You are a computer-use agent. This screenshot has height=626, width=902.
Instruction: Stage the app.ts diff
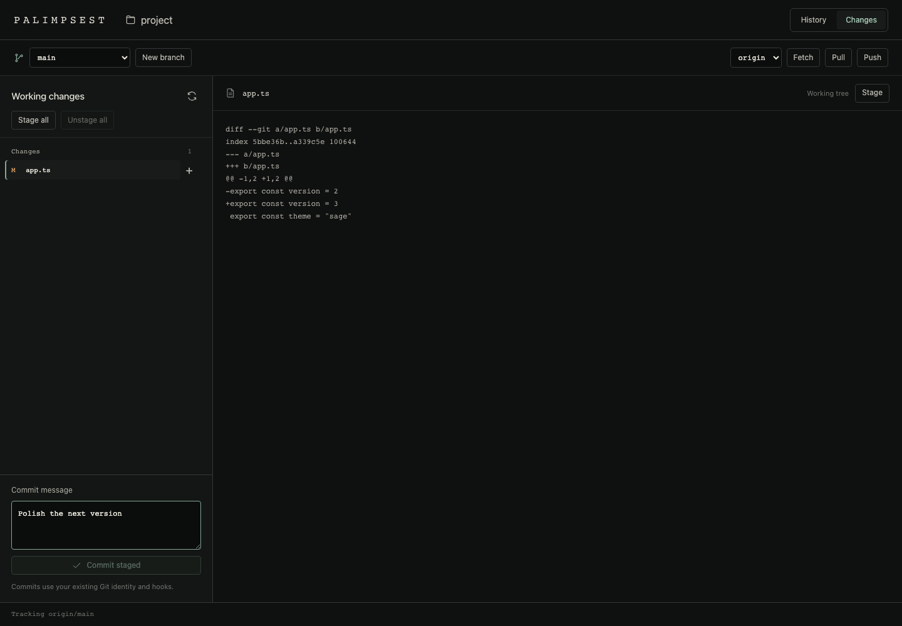coord(872,93)
